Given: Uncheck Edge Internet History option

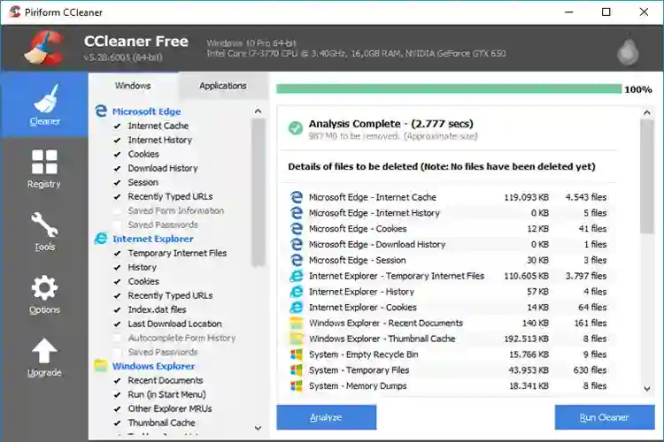Looking at the screenshot, I should [x=117, y=140].
